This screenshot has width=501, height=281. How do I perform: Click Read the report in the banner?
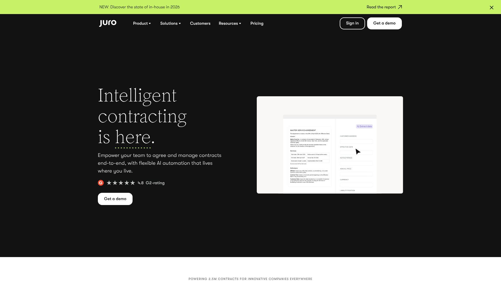[381, 7]
